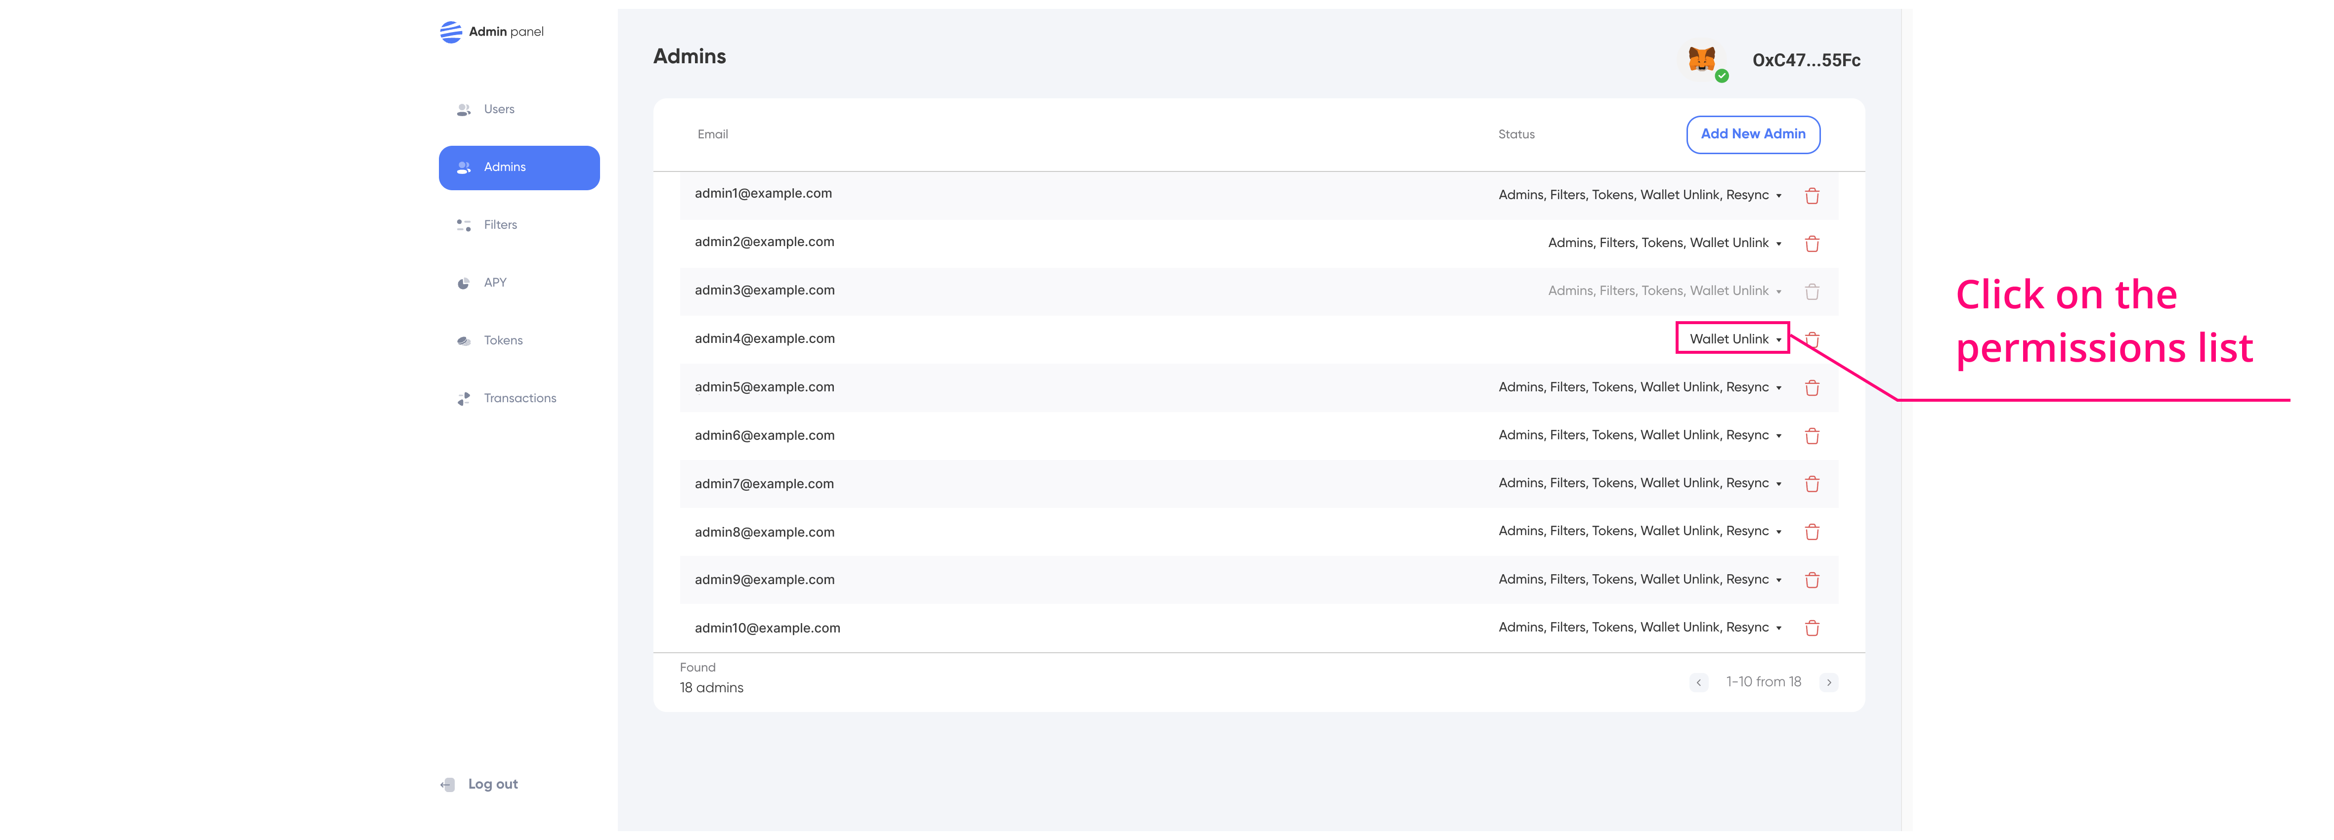This screenshot has height=840, width=2334.
Task: Open the Users sidebar section
Action: click(x=498, y=110)
